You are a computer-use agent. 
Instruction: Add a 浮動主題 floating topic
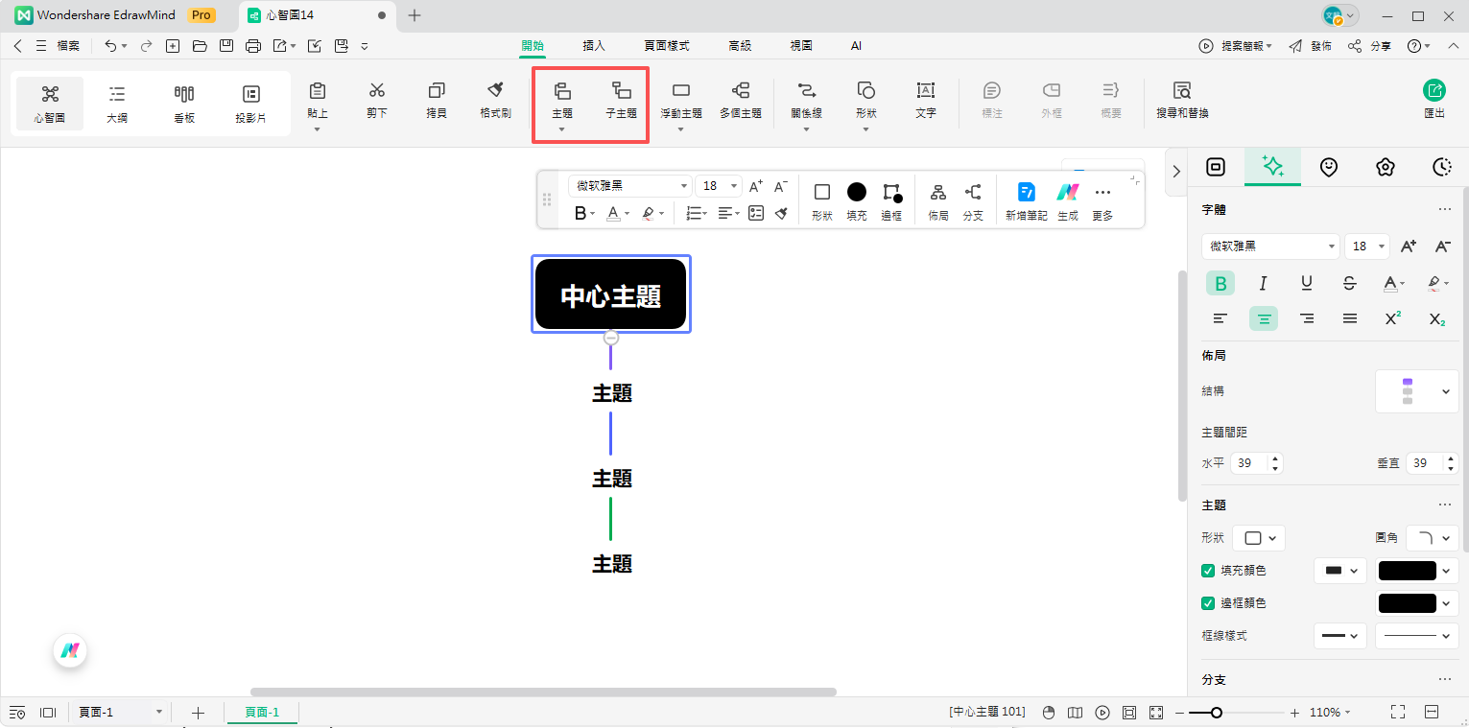pyautogui.click(x=681, y=100)
